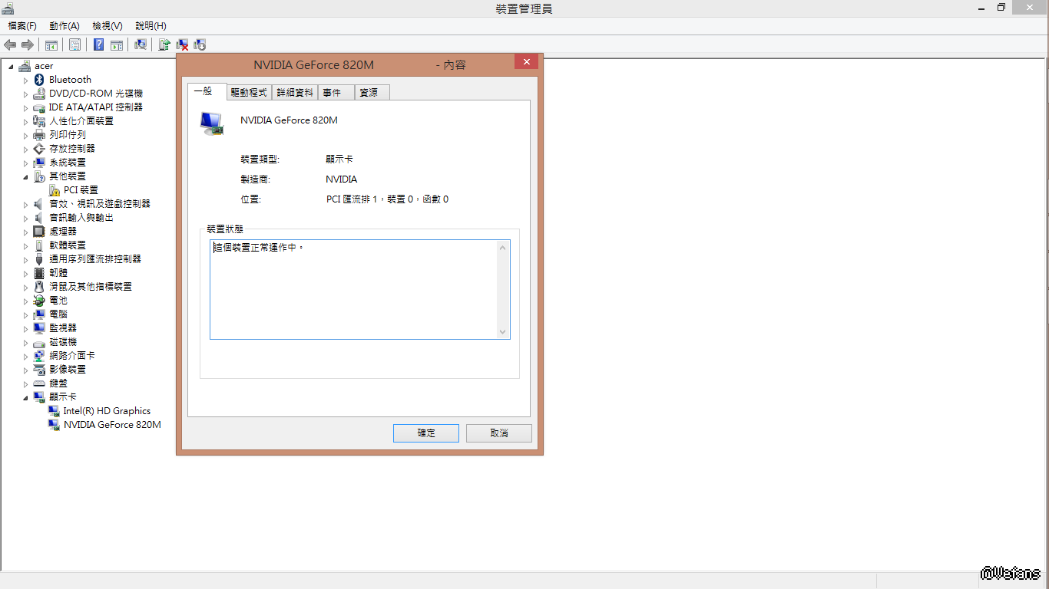Open the Properties toolbar icon
The width and height of the screenshot is (1049, 589).
click(x=74, y=45)
